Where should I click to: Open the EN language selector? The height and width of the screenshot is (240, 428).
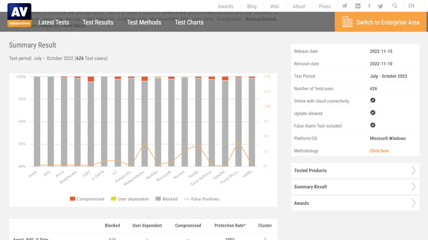[411, 6]
